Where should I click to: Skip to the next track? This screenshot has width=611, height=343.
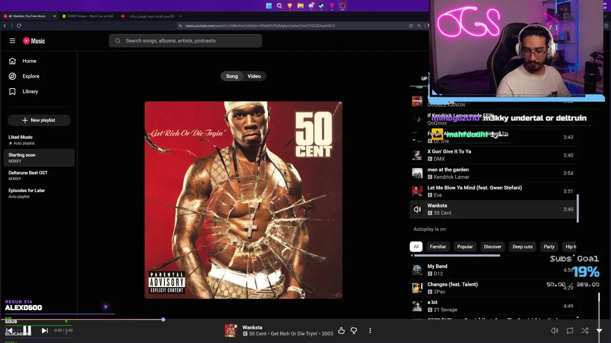pyautogui.click(x=44, y=331)
